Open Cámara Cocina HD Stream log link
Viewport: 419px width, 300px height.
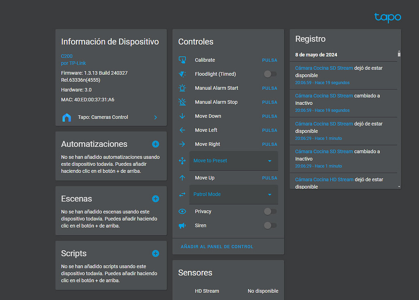point(324,180)
